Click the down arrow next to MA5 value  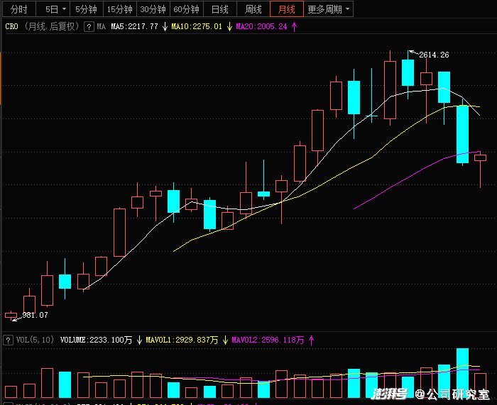(165, 27)
